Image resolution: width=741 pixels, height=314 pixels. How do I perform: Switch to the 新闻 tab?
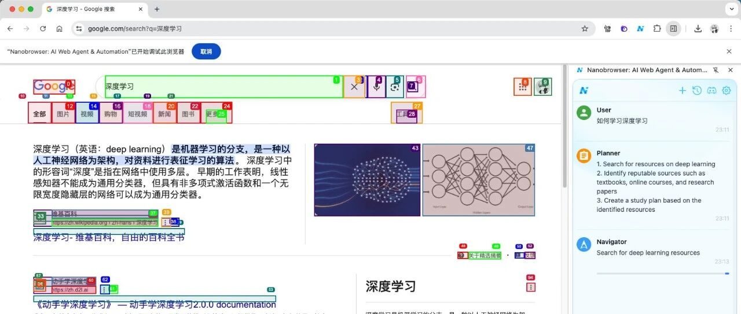click(x=164, y=114)
